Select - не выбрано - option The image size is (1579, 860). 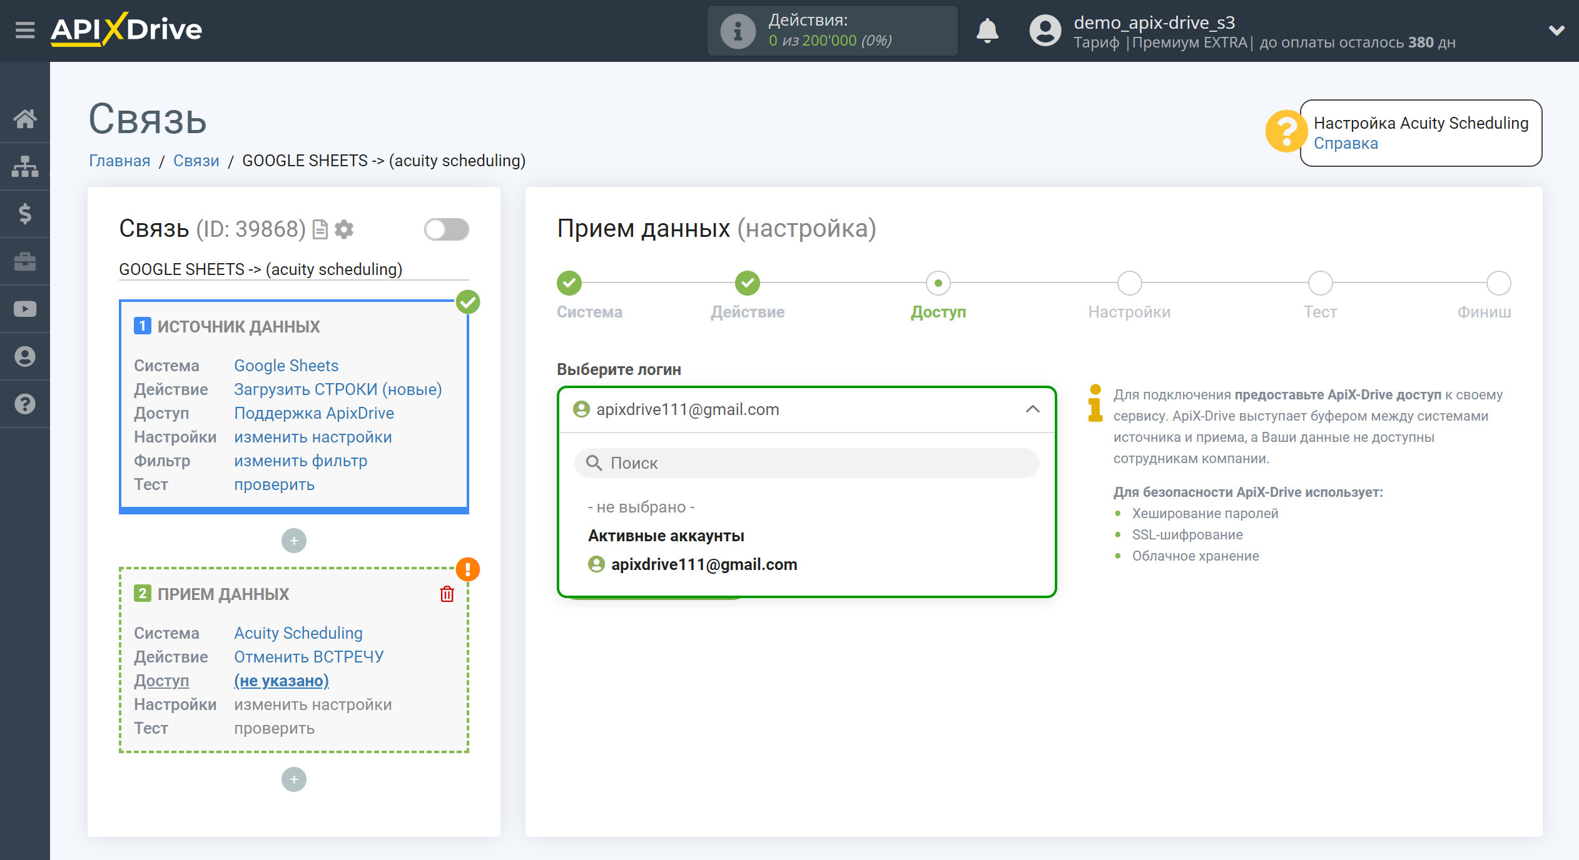tap(641, 507)
